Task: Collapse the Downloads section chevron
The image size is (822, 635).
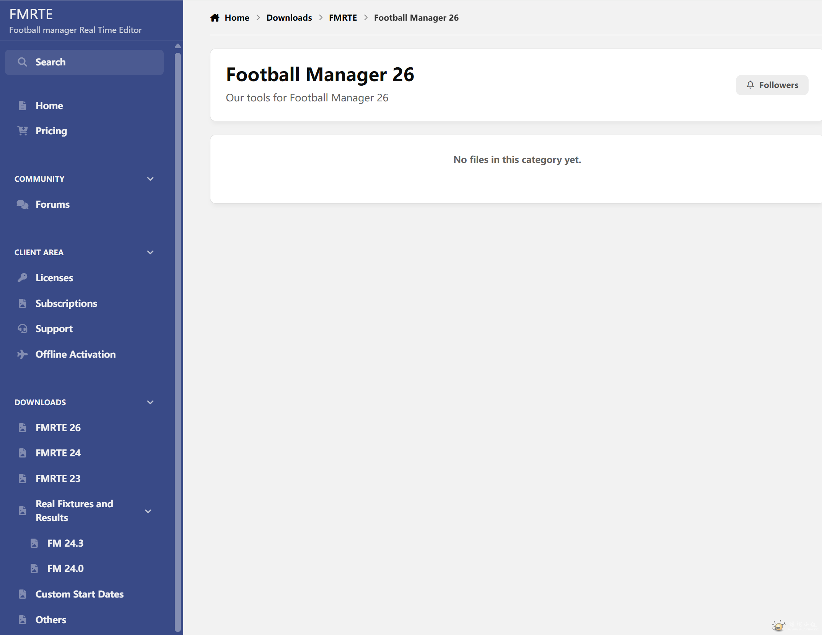Action: click(150, 402)
